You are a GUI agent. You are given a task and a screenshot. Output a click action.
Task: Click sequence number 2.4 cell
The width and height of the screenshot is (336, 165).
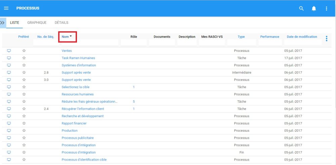coord(46,109)
